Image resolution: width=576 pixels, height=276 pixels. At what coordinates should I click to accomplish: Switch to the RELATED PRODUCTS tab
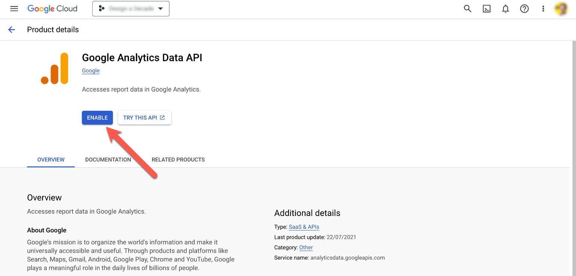178,160
